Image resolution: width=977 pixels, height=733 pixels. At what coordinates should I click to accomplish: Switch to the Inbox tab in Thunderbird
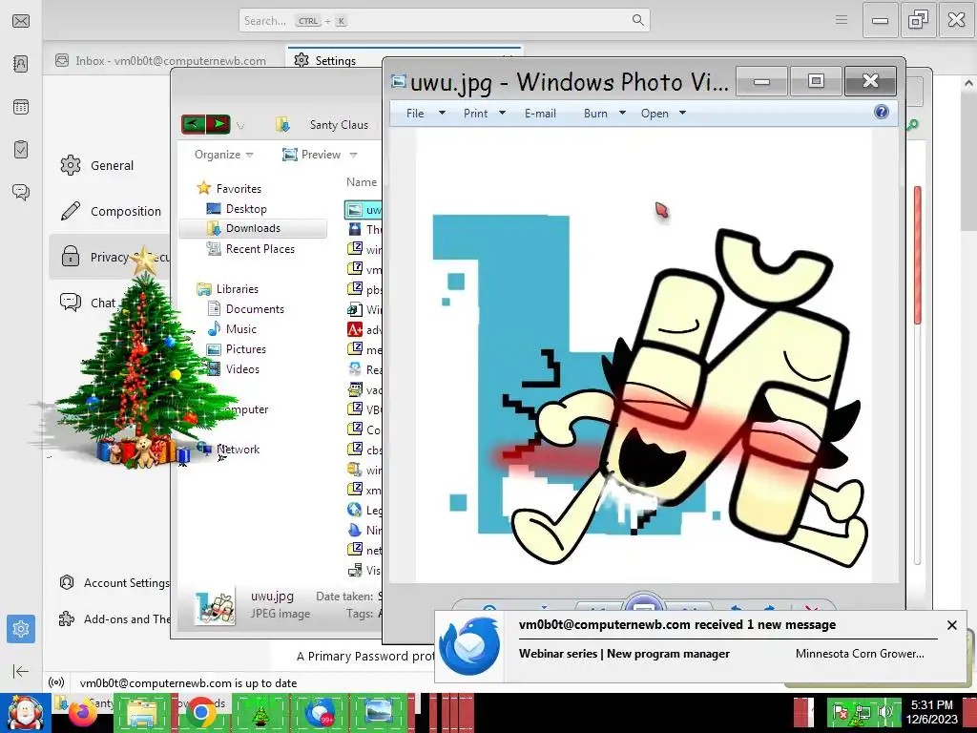(160, 60)
